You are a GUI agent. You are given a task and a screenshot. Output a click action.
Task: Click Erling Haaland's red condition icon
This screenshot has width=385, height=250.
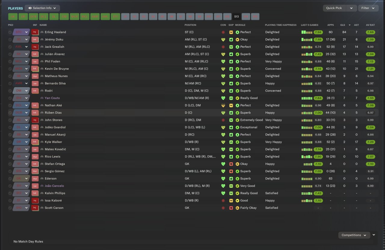(223, 32)
